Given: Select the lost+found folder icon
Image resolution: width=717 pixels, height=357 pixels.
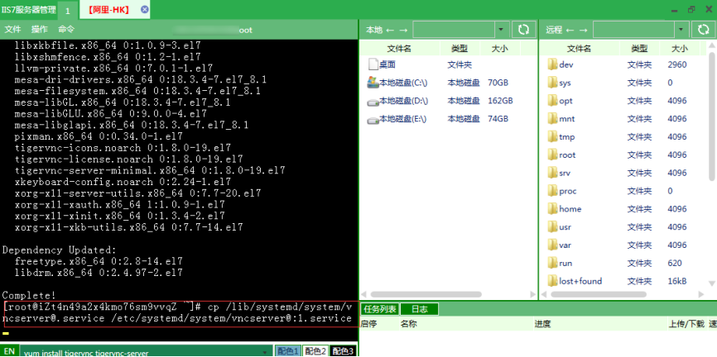Looking at the screenshot, I should point(553,281).
